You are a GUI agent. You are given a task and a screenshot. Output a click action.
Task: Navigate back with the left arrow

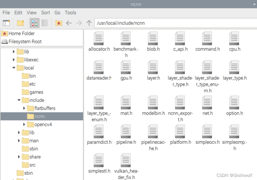[x=69, y=23]
